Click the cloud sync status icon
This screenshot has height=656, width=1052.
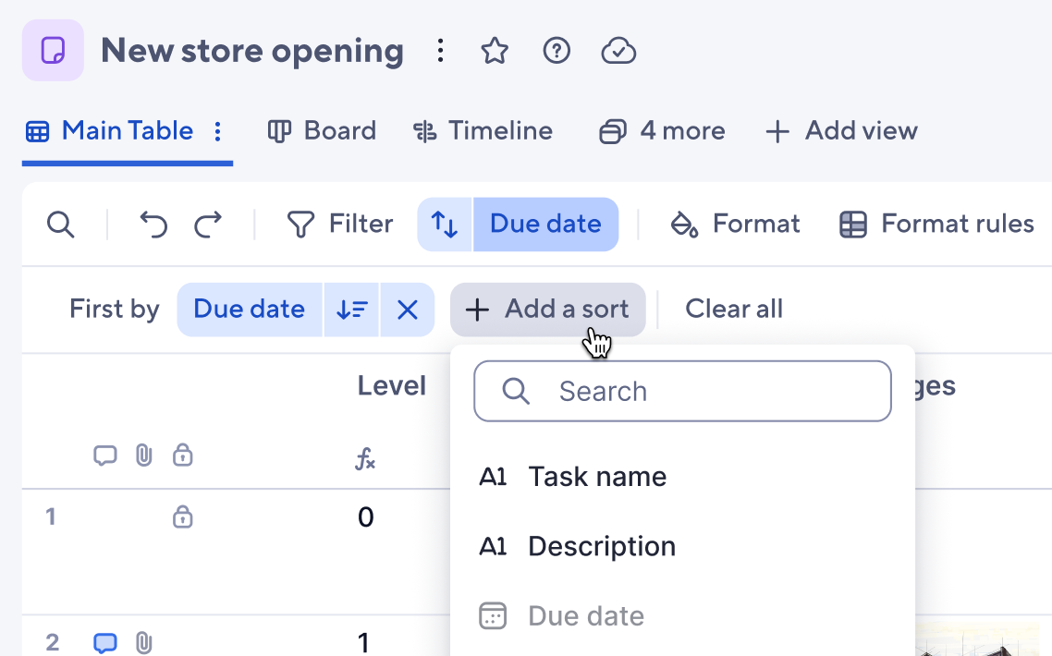618,51
